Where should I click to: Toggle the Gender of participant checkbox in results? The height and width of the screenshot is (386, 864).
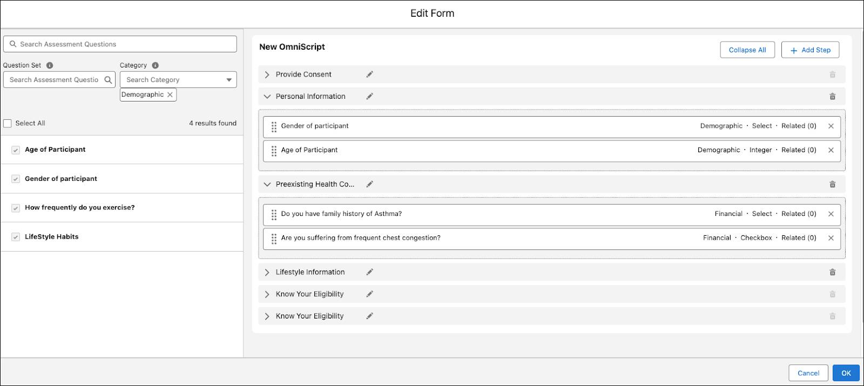[16, 179]
